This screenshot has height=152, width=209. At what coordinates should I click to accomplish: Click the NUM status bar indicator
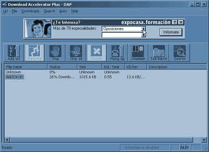click(x=184, y=148)
